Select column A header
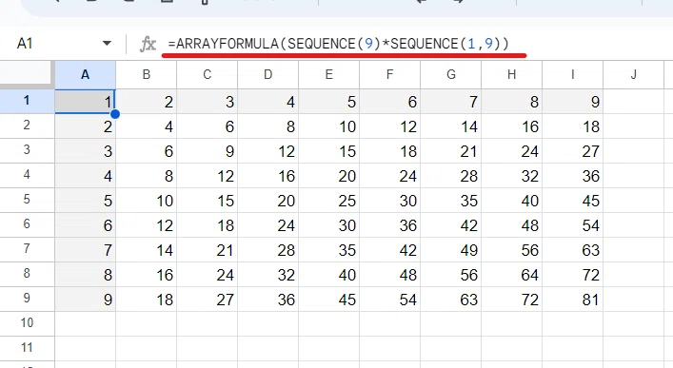 [86, 74]
